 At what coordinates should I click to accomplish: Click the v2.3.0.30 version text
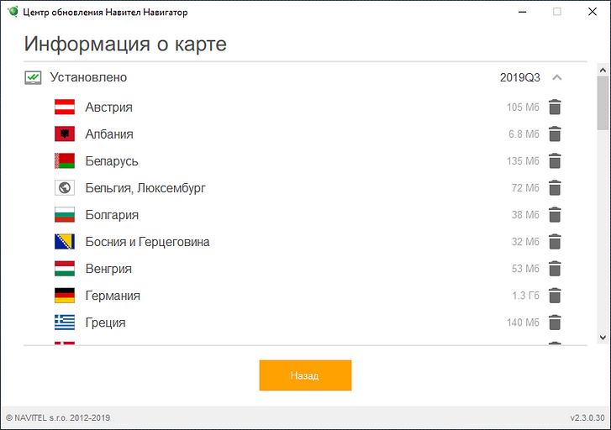tap(587, 418)
